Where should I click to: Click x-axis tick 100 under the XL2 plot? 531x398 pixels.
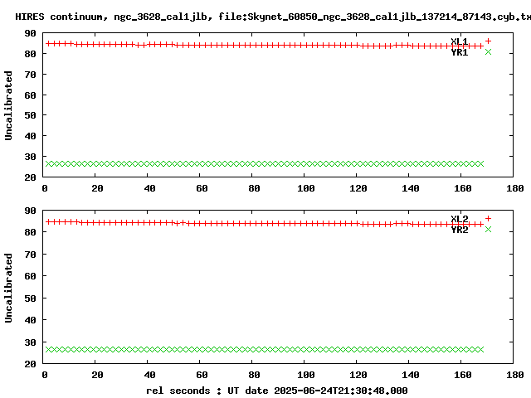[306, 375]
